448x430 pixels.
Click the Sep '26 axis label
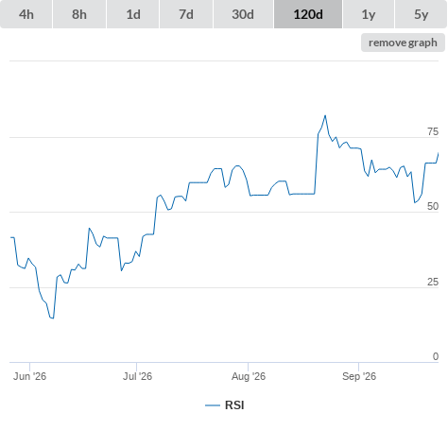tap(359, 376)
